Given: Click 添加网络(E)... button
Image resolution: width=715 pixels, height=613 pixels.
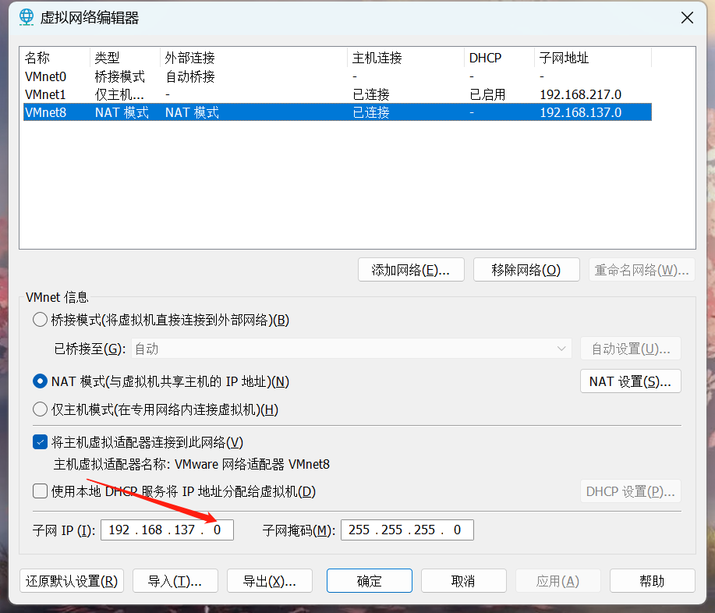Looking at the screenshot, I should click(411, 270).
